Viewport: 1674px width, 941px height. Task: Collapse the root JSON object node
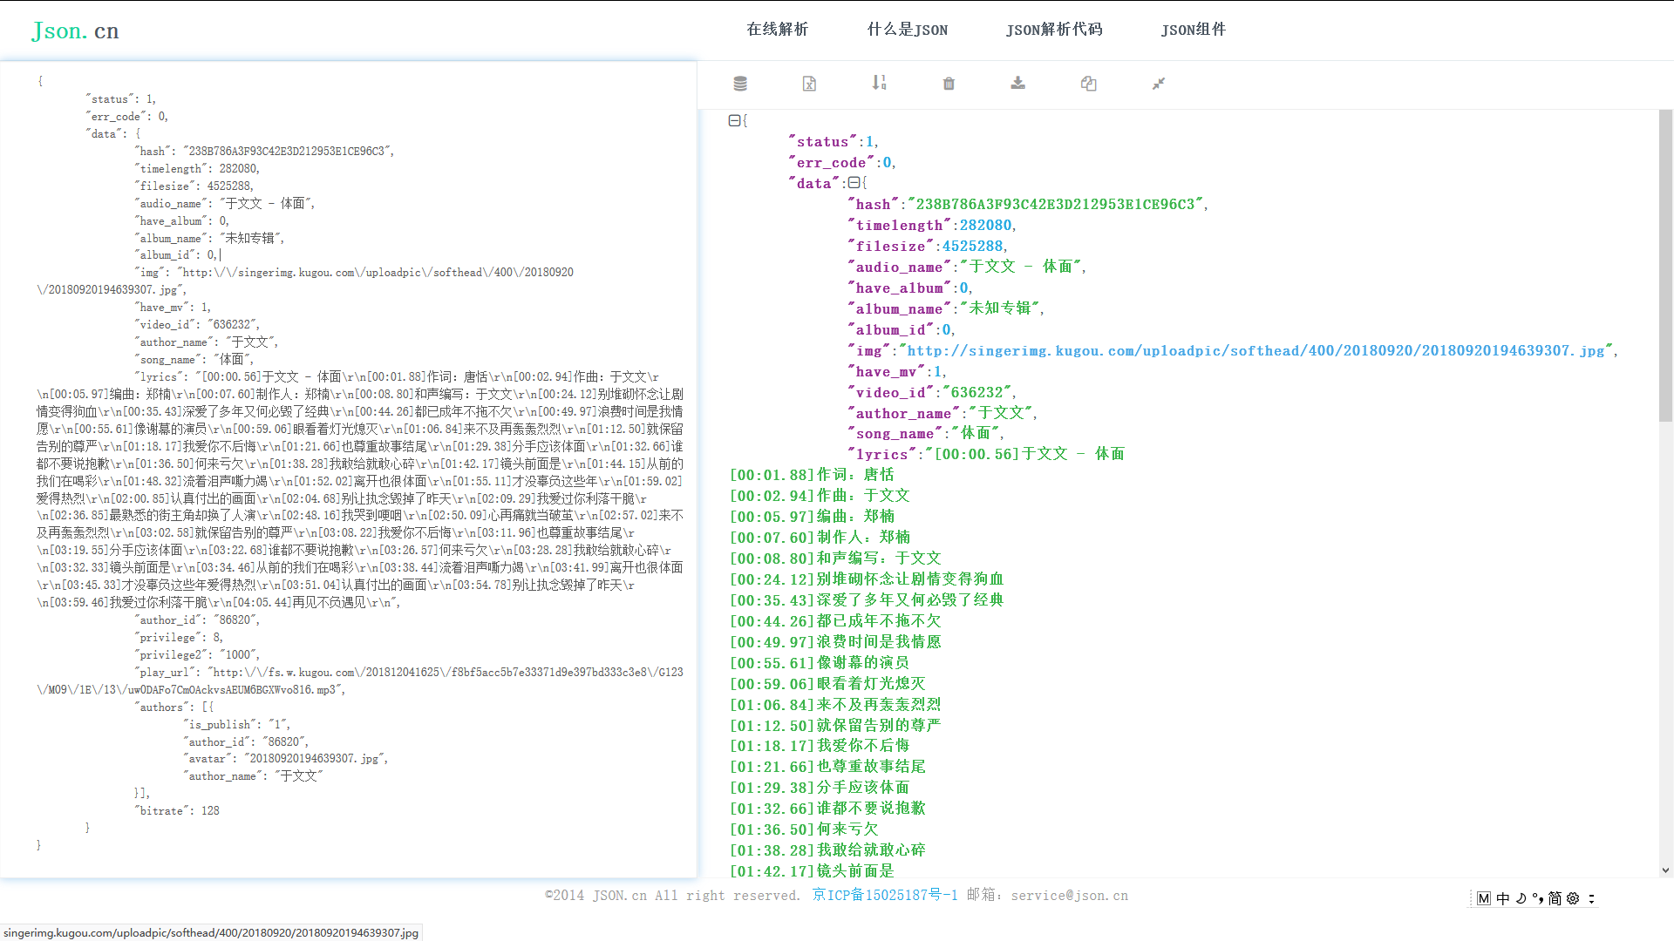(x=734, y=121)
